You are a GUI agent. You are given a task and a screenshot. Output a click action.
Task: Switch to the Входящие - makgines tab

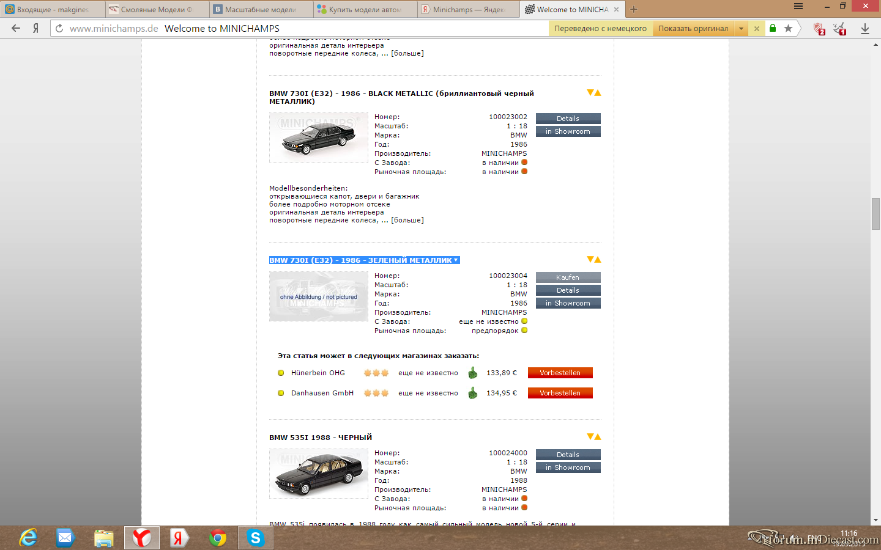point(52,9)
